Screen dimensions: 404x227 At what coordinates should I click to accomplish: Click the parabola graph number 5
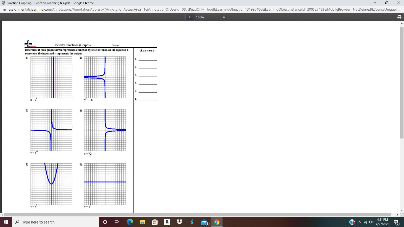[x=51, y=184]
